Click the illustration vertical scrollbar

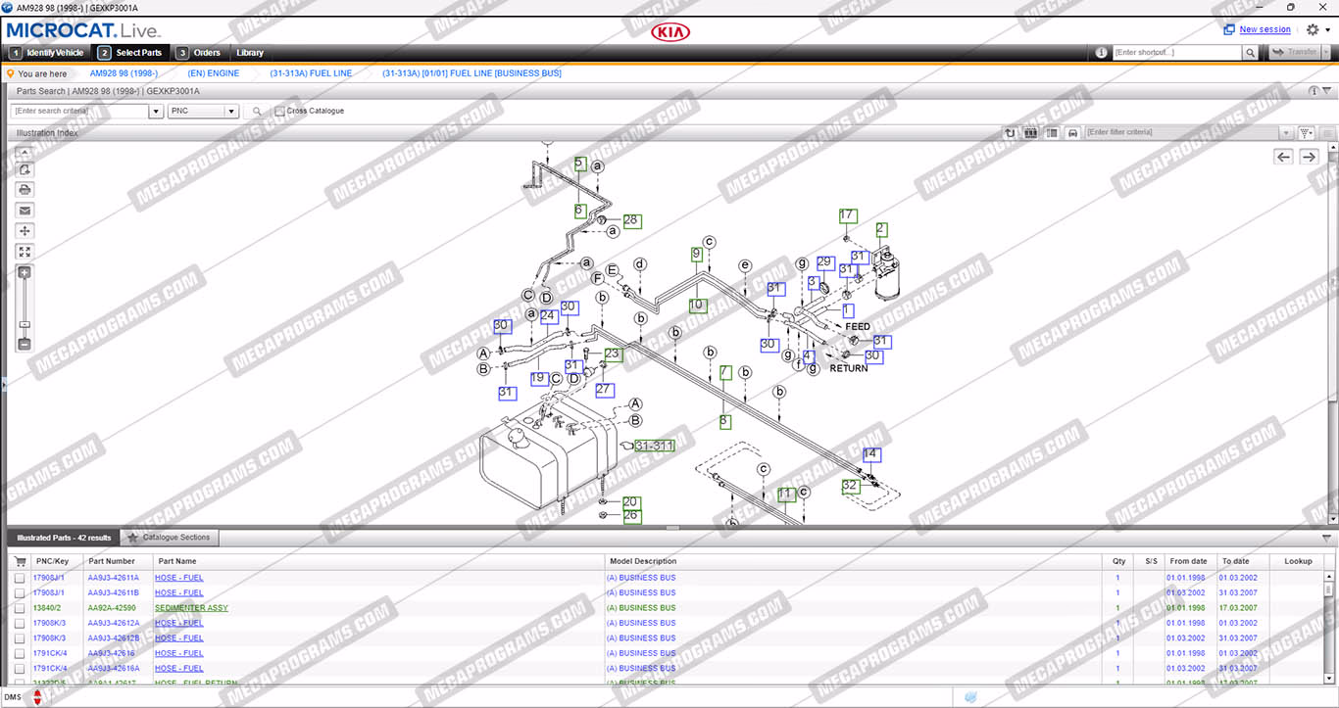pyautogui.click(x=1333, y=333)
